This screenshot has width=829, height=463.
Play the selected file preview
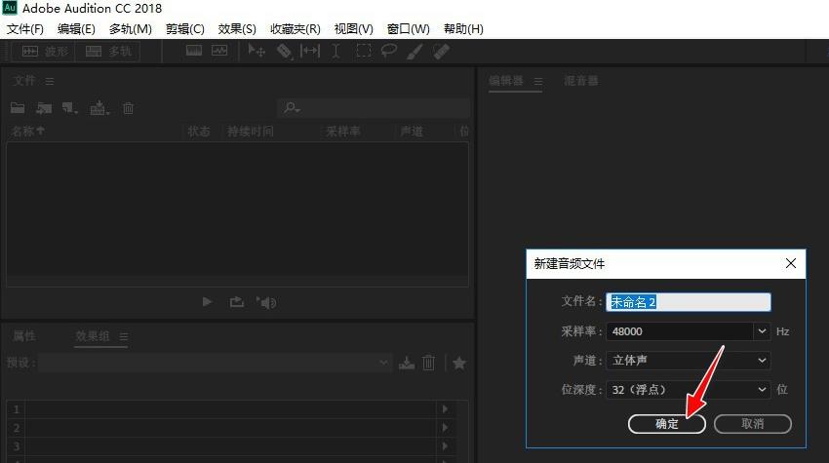point(207,302)
